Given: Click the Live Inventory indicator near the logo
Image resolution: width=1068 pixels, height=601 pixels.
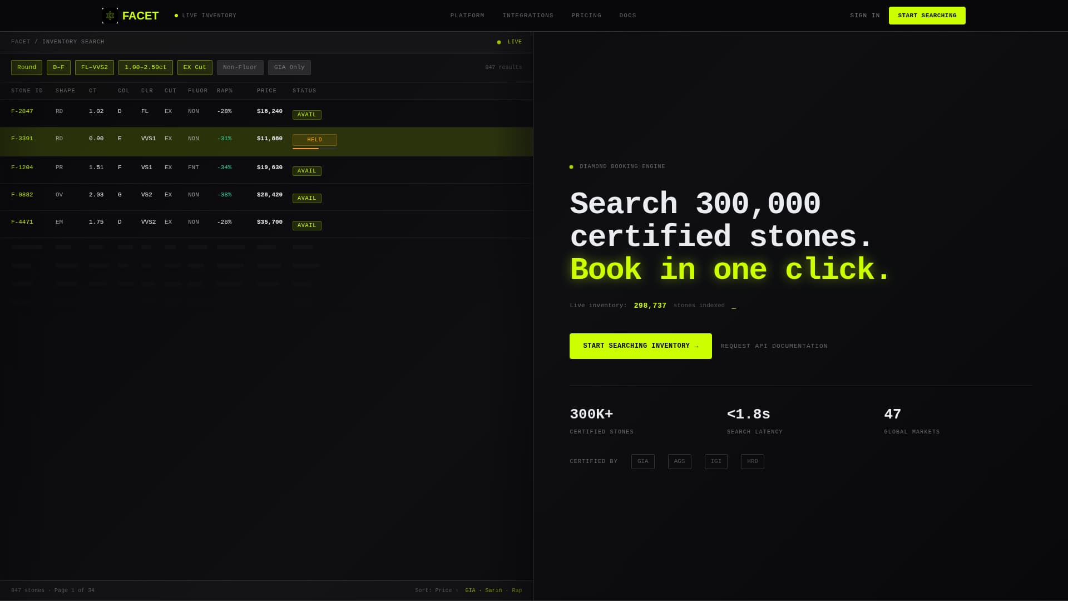Looking at the screenshot, I should pos(205,16).
